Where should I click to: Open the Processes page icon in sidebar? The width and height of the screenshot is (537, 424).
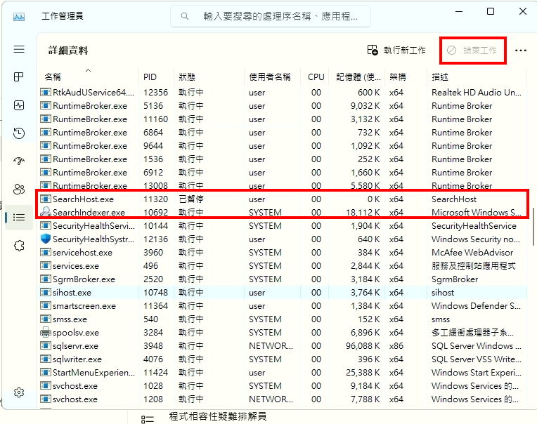(19, 77)
